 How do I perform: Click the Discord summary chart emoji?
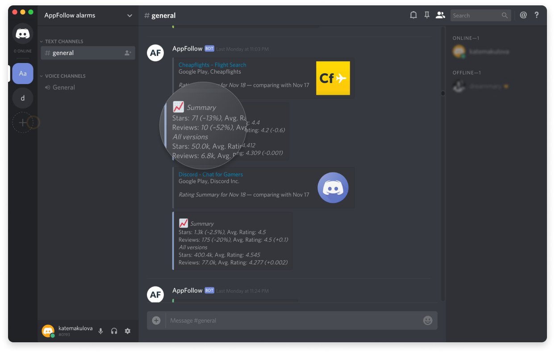click(x=184, y=223)
